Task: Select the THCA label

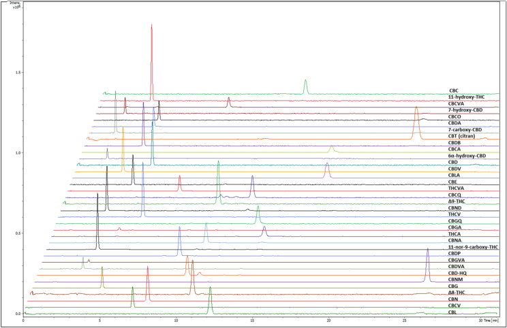Action: (x=455, y=234)
